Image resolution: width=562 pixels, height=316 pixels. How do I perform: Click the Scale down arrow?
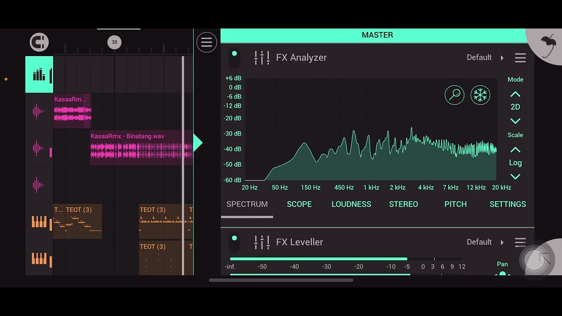tap(515, 176)
